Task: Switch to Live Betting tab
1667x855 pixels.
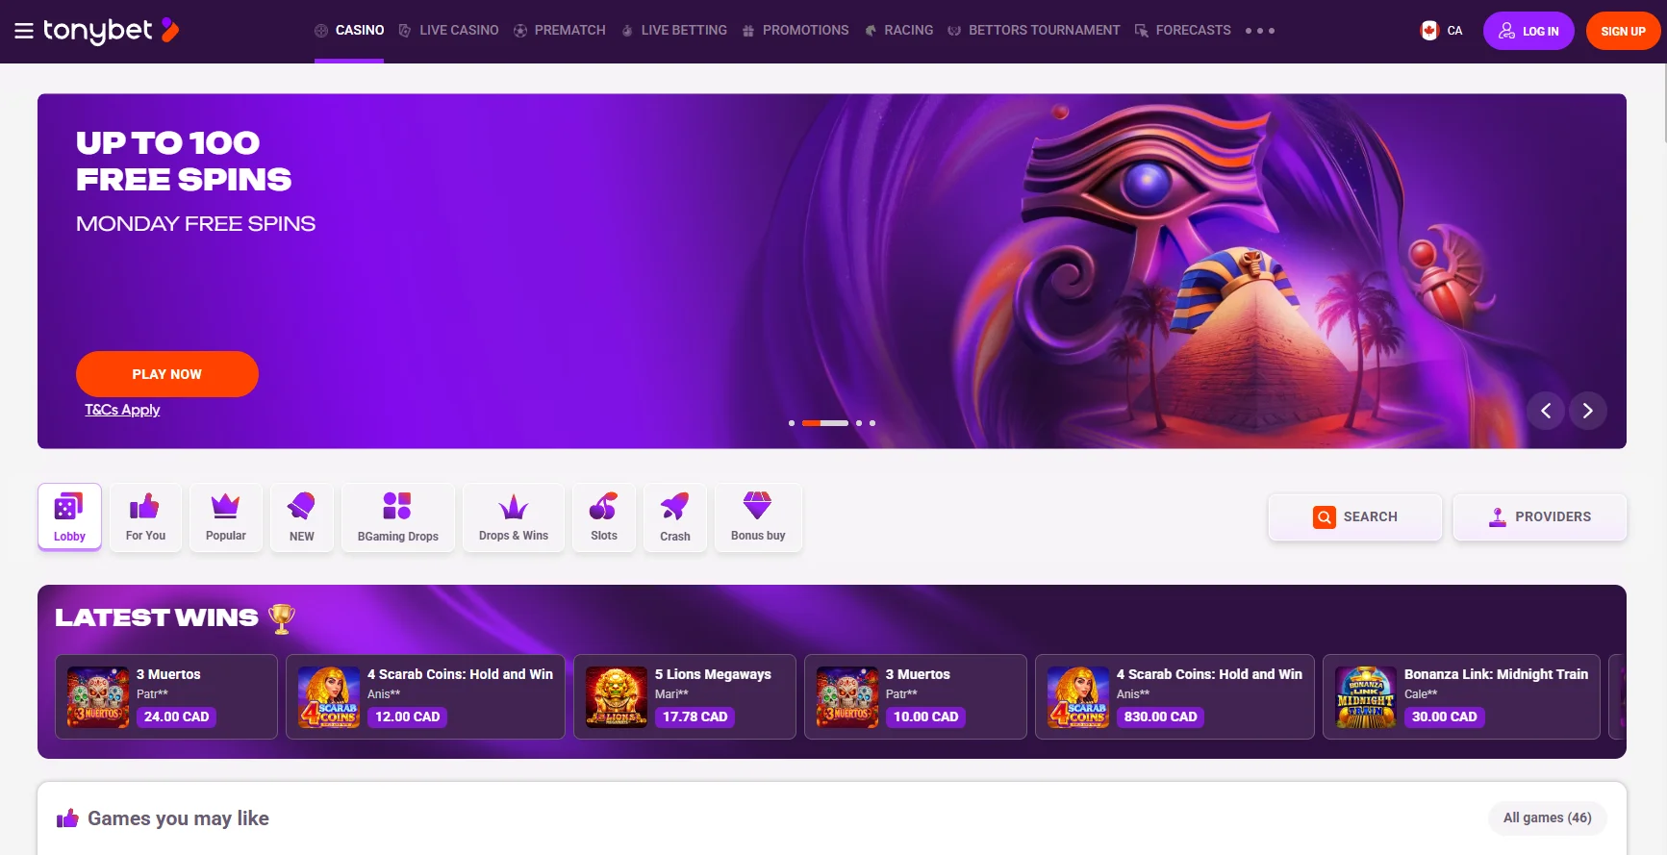Action: pos(673,31)
